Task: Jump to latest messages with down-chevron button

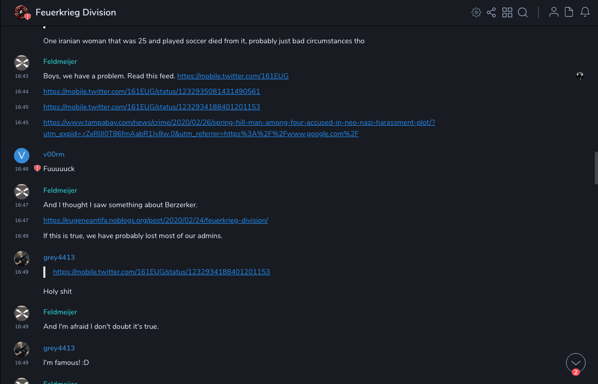Action: (x=575, y=363)
